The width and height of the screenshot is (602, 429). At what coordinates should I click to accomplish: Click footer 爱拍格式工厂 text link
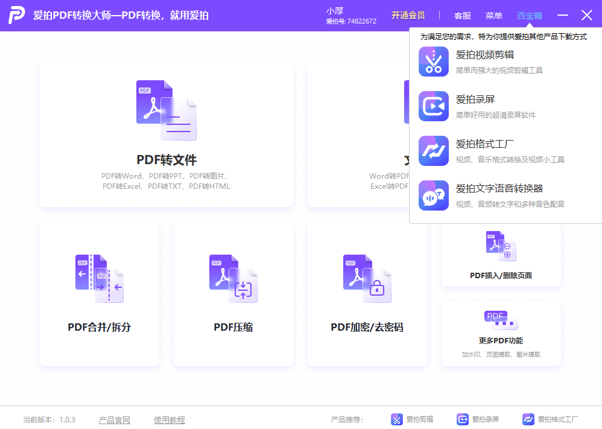[x=557, y=419]
